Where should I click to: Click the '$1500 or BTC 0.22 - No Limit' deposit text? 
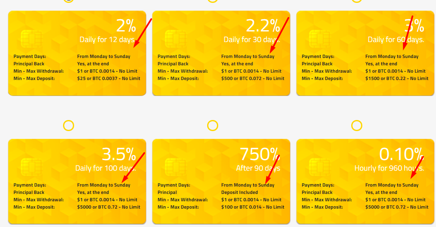397,78
